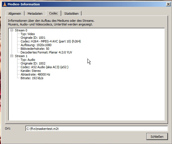172x144 pixels.
Task: Click the Schließen button
Action: (x=157, y=137)
